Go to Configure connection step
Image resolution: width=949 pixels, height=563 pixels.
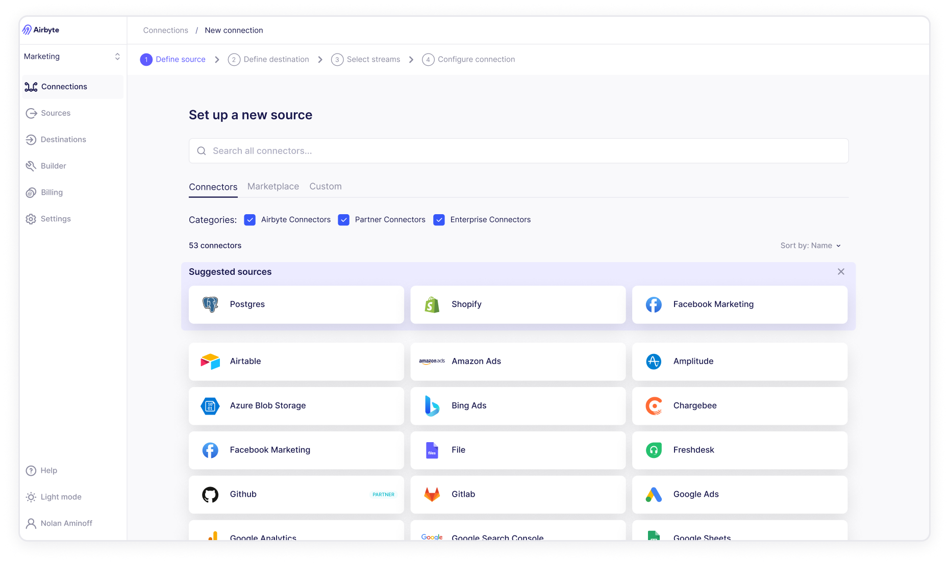click(x=468, y=60)
